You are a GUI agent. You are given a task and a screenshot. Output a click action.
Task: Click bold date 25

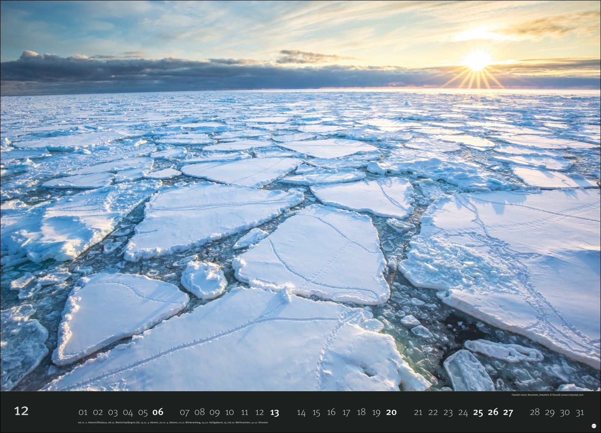pyautogui.click(x=478, y=412)
